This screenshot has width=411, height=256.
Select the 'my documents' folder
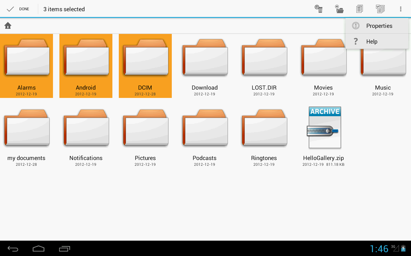(x=26, y=136)
